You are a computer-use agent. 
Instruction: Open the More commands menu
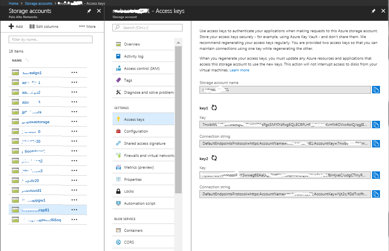click(x=87, y=27)
